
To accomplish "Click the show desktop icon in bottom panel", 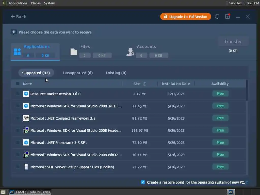I will tap(3, 192).
